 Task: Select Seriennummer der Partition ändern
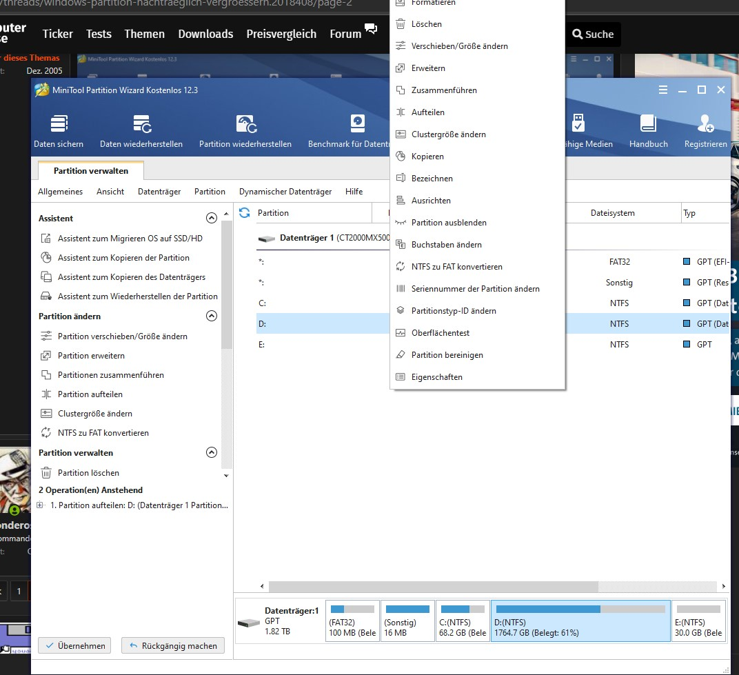point(478,288)
